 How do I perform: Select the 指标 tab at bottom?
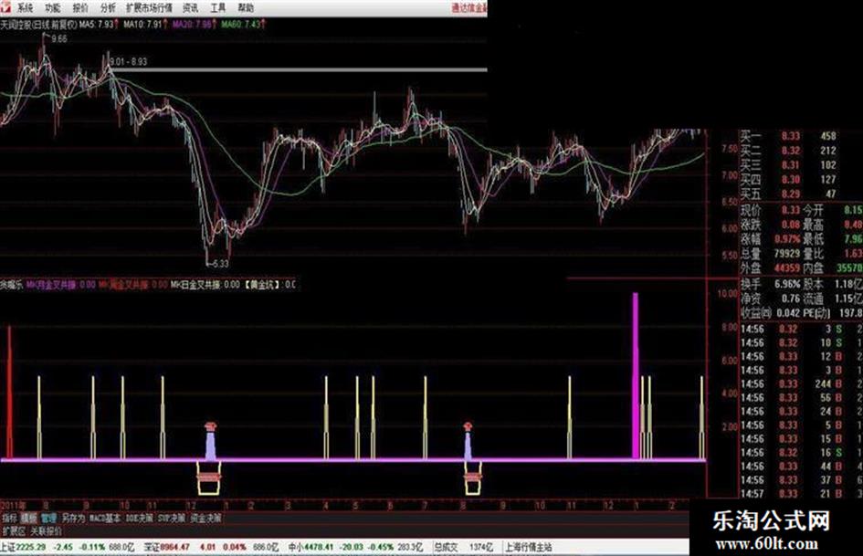(x=9, y=518)
